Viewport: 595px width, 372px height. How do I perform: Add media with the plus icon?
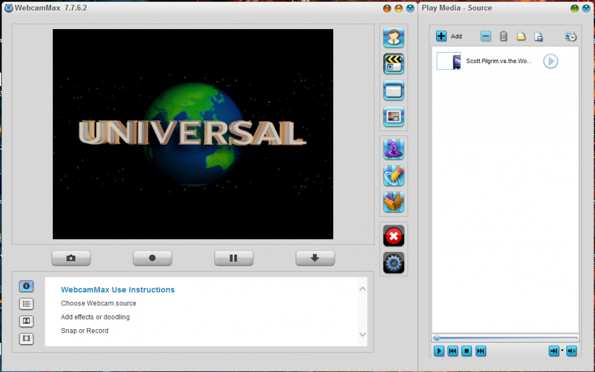pos(441,36)
